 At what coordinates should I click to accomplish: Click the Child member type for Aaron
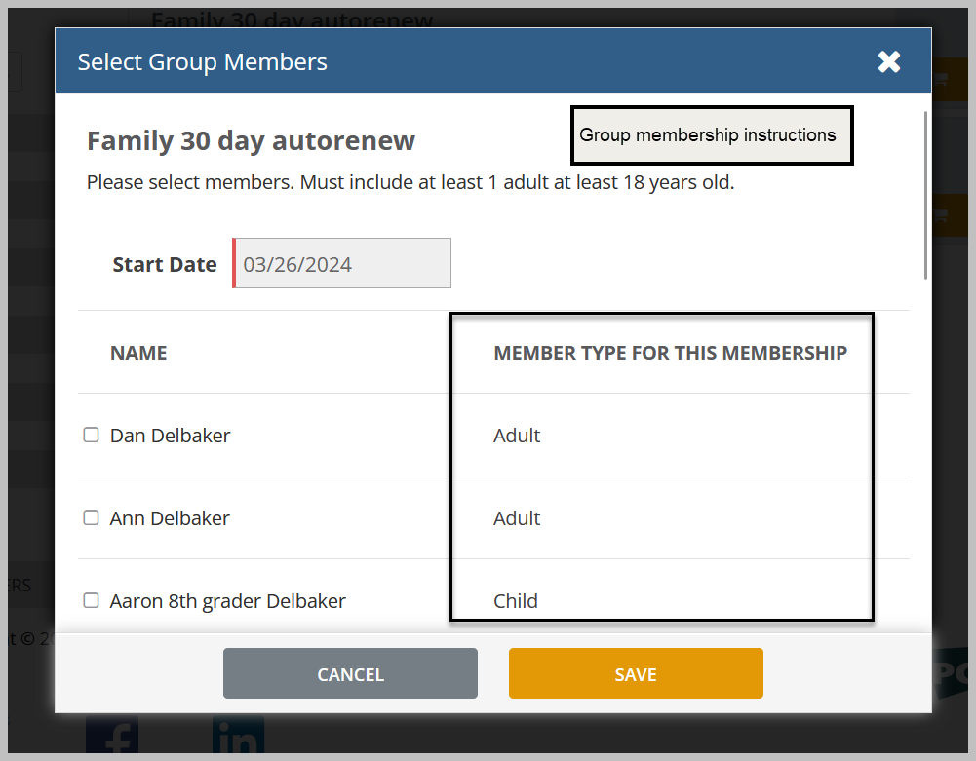coord(516,601)
